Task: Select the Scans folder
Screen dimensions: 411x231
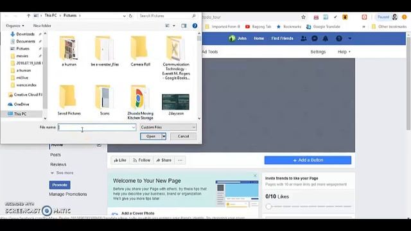Action: pos(105,100)
